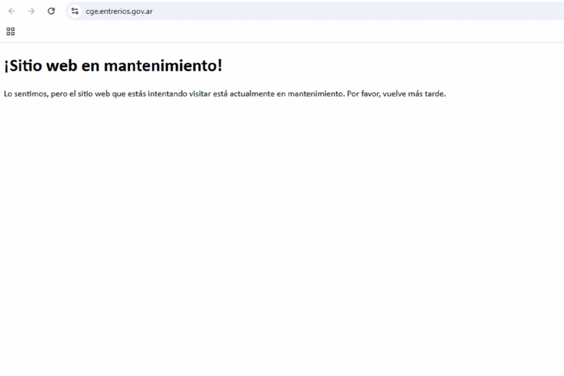This screenshot has height=376, width=564.
Task: Click the "Por favor, vuelve más tarde." sentence
Action: click(x=396, y=94)
